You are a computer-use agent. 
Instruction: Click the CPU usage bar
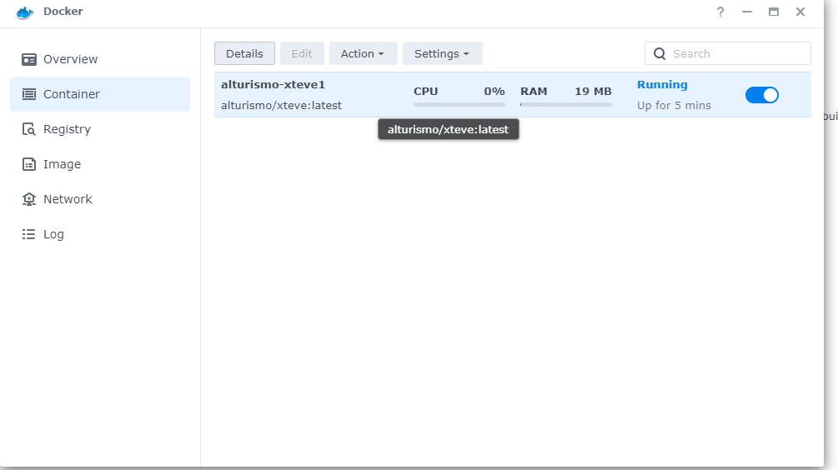pos(459,105)
